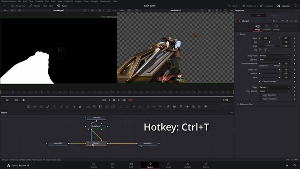Switch to the Cut page

click(x=112, y=165)
